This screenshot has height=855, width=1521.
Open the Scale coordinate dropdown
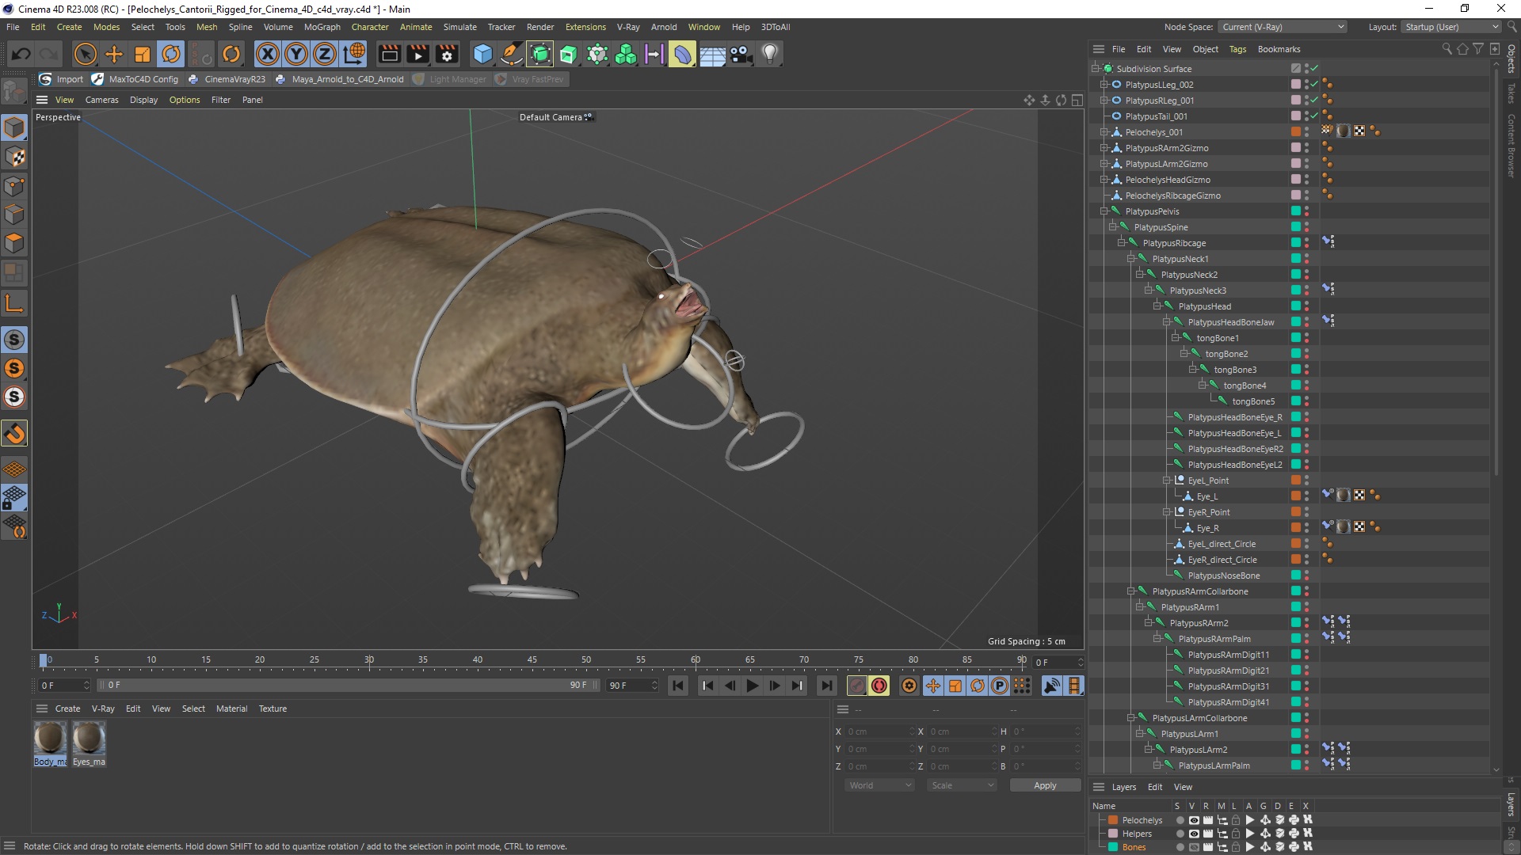pyautogui.click(x=962, y=785)
